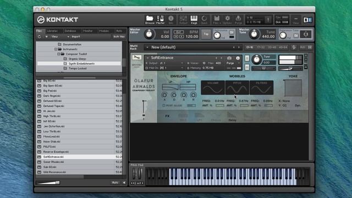Open the View minimize icon
Image resolution: width=352 pixels, height=198 pixels.
(296, 20)
